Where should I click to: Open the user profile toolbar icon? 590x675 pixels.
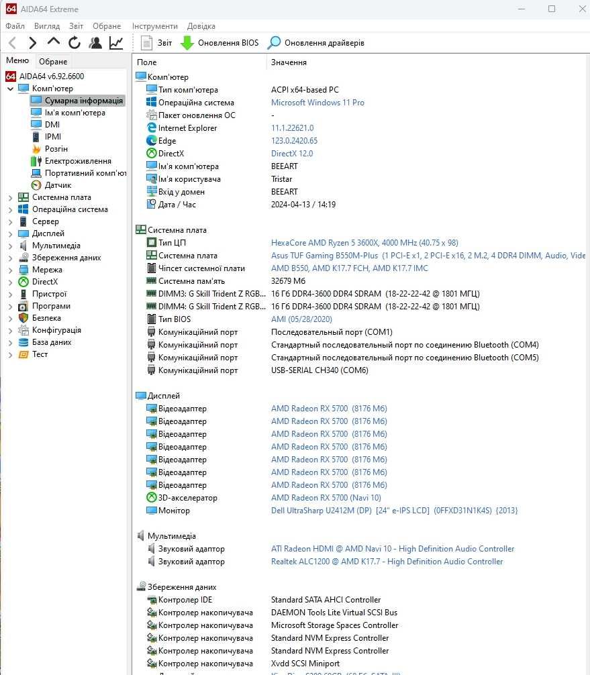point(95,43)
